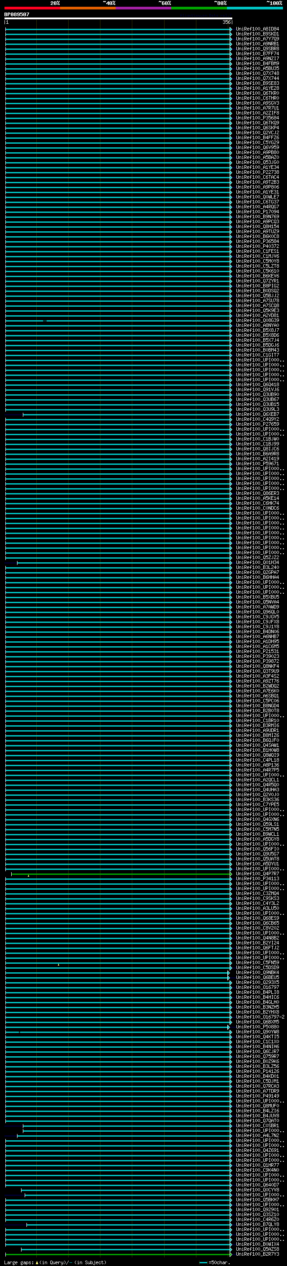
Task: Select the UniRef100_A9P806 label
Action: [257, 187]
